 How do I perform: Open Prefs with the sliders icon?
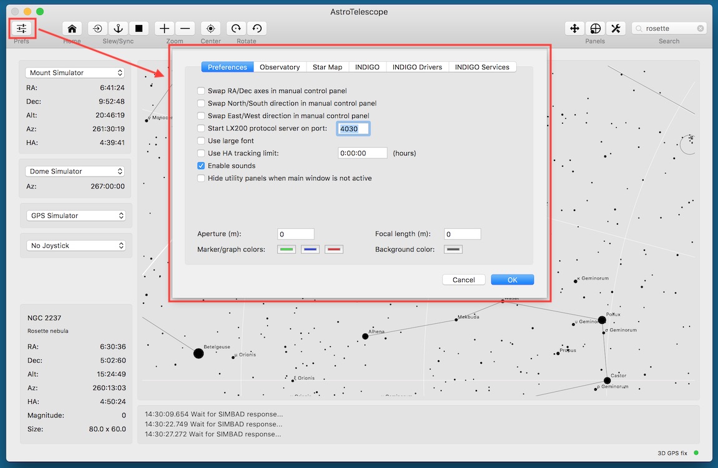click(x=21, y=28)
